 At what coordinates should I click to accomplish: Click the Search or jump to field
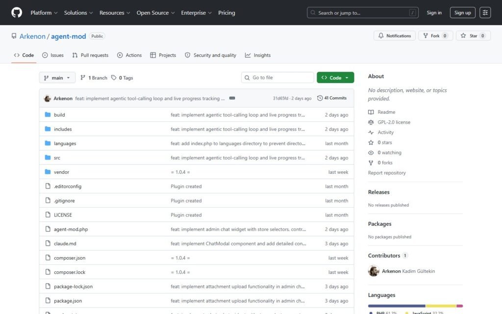(362, 12)
